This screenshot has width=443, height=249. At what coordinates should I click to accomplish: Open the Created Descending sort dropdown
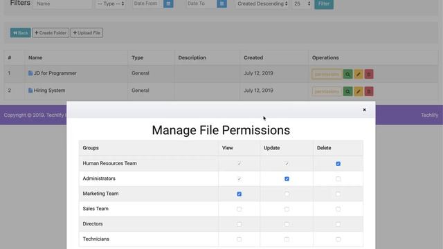[x=262, y=3]
